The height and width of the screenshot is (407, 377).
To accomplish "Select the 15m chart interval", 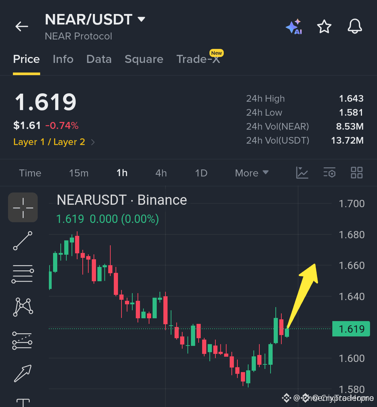I will [x=79, y=173].
